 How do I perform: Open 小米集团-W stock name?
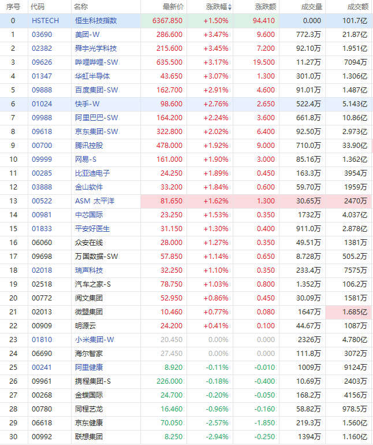tap(95, 340)
